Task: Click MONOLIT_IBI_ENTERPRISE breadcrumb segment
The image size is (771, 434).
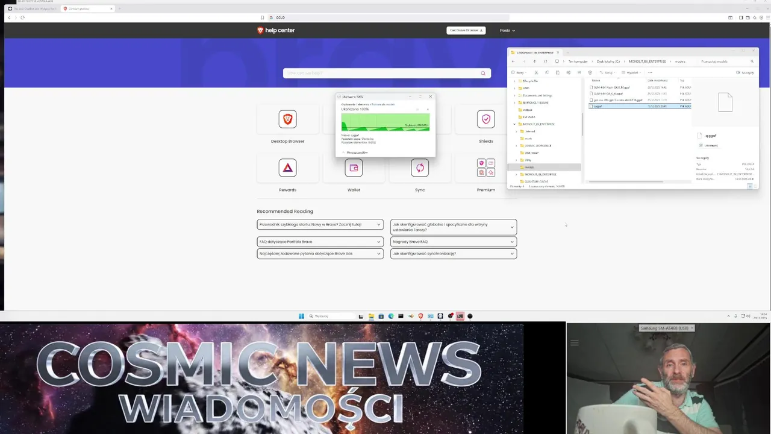Action: pos(647,61)
